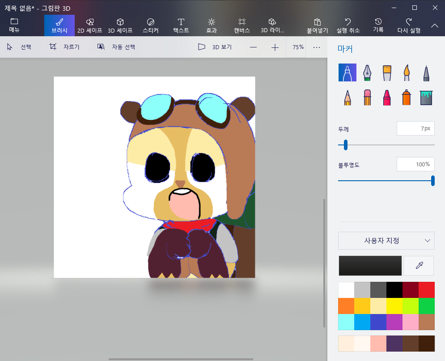The image size is (445, 361).
Task: Select the oil brush tool
Action: point(387,72)
